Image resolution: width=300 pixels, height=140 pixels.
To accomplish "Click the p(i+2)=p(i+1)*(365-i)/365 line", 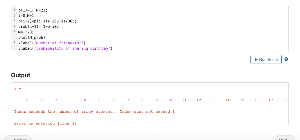I will coord(47,21).
